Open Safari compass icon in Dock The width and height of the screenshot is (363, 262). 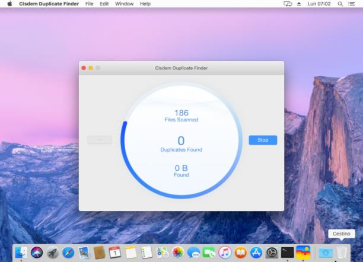(x=68, y=253)
